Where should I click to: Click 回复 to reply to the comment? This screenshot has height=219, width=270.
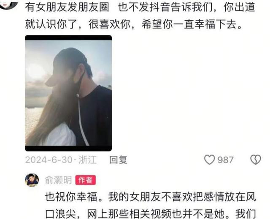point(119,160)
